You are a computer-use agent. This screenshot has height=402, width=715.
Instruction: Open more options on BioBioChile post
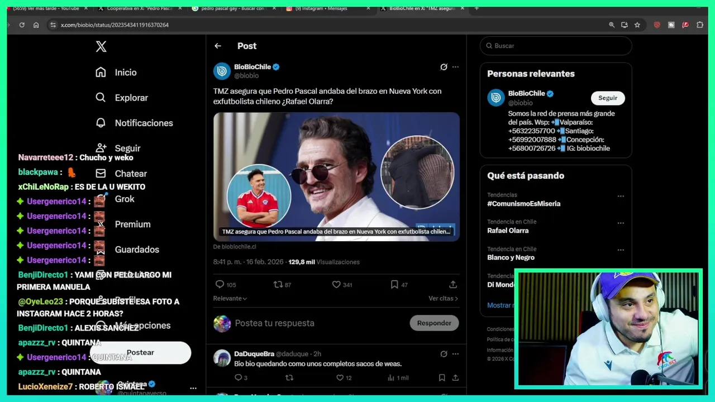click(455, 67)
